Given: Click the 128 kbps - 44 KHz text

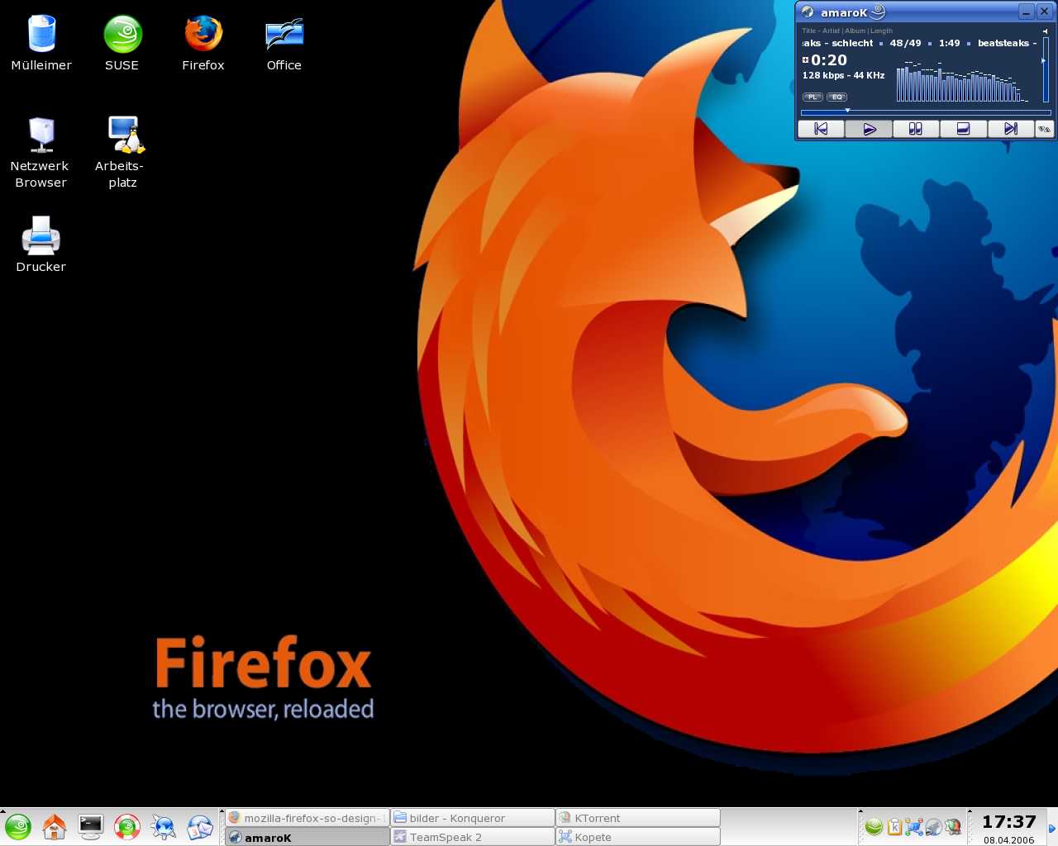Looking at the screenshot, I should [x=843, y=75].
